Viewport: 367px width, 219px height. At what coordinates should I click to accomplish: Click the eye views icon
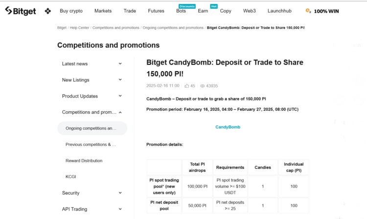[x=203, y=86]
